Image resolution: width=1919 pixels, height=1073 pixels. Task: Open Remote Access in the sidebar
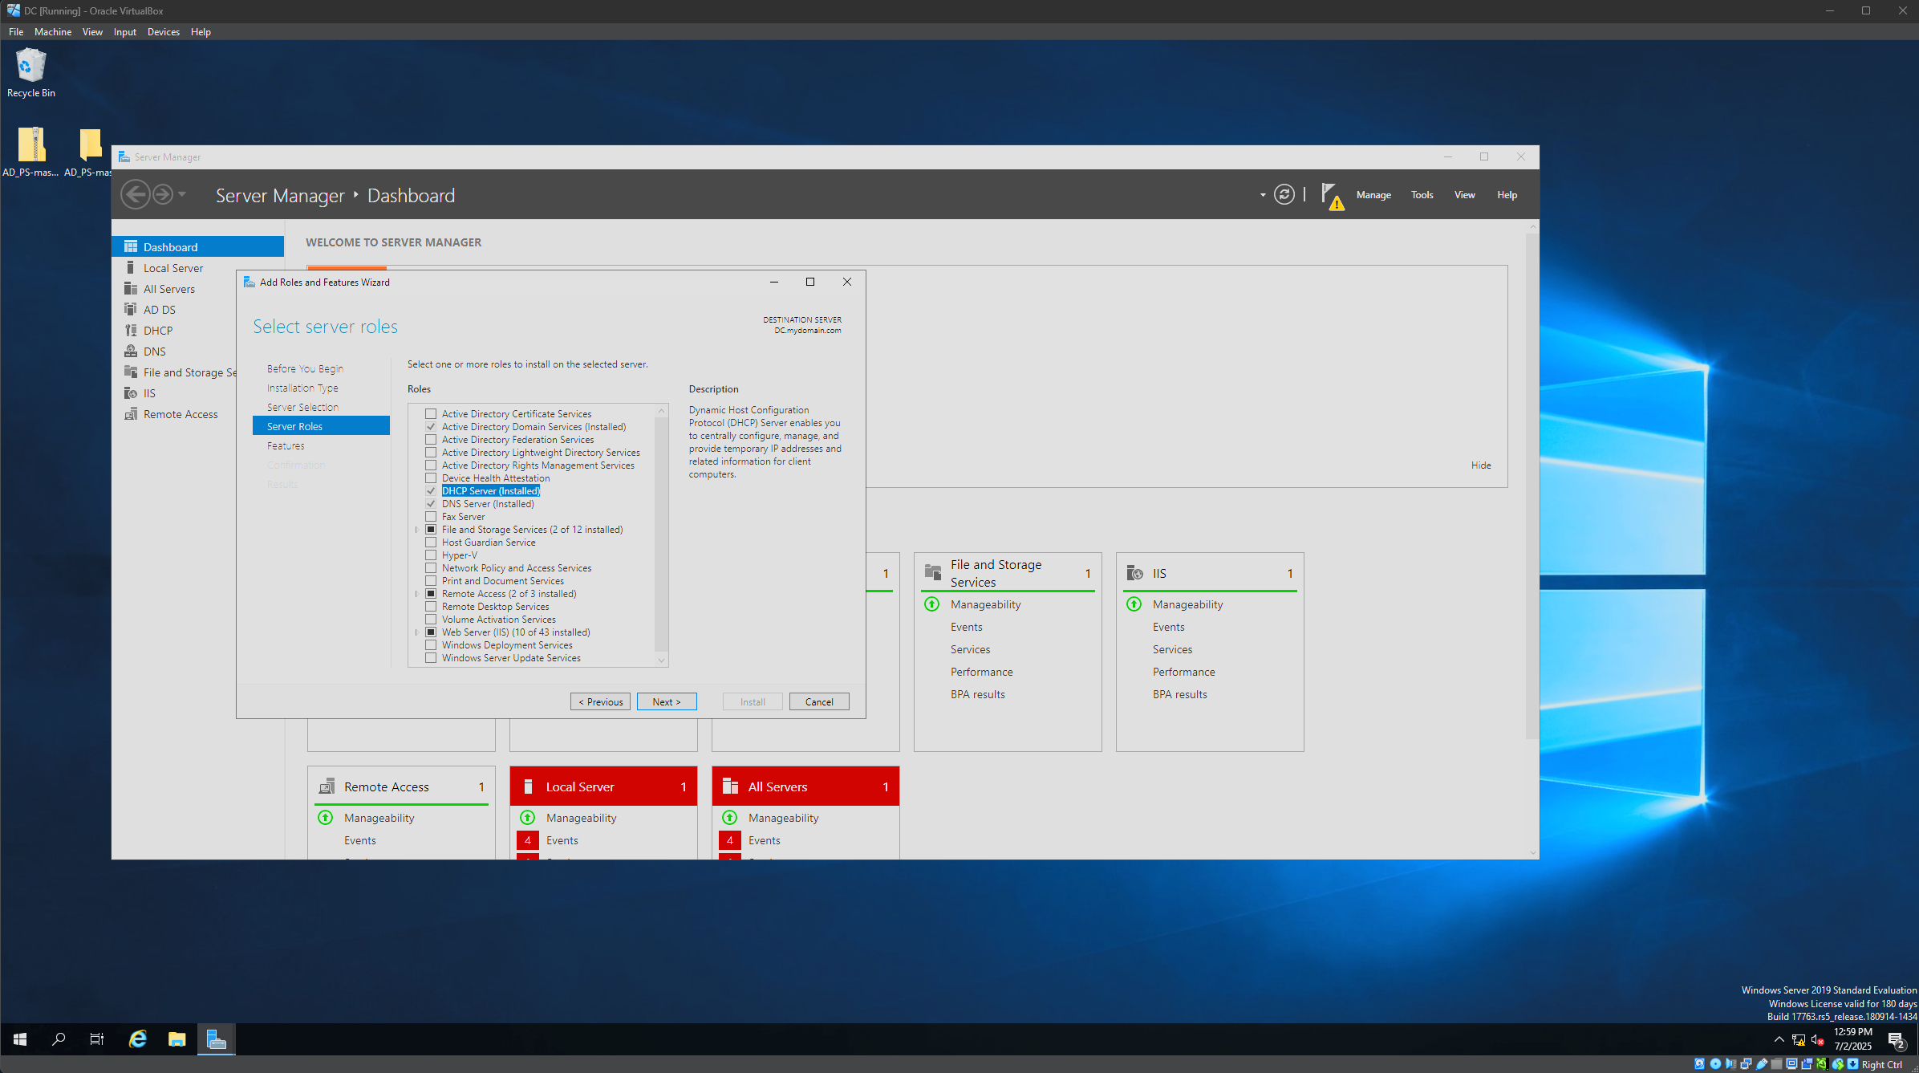click(174, 414)
